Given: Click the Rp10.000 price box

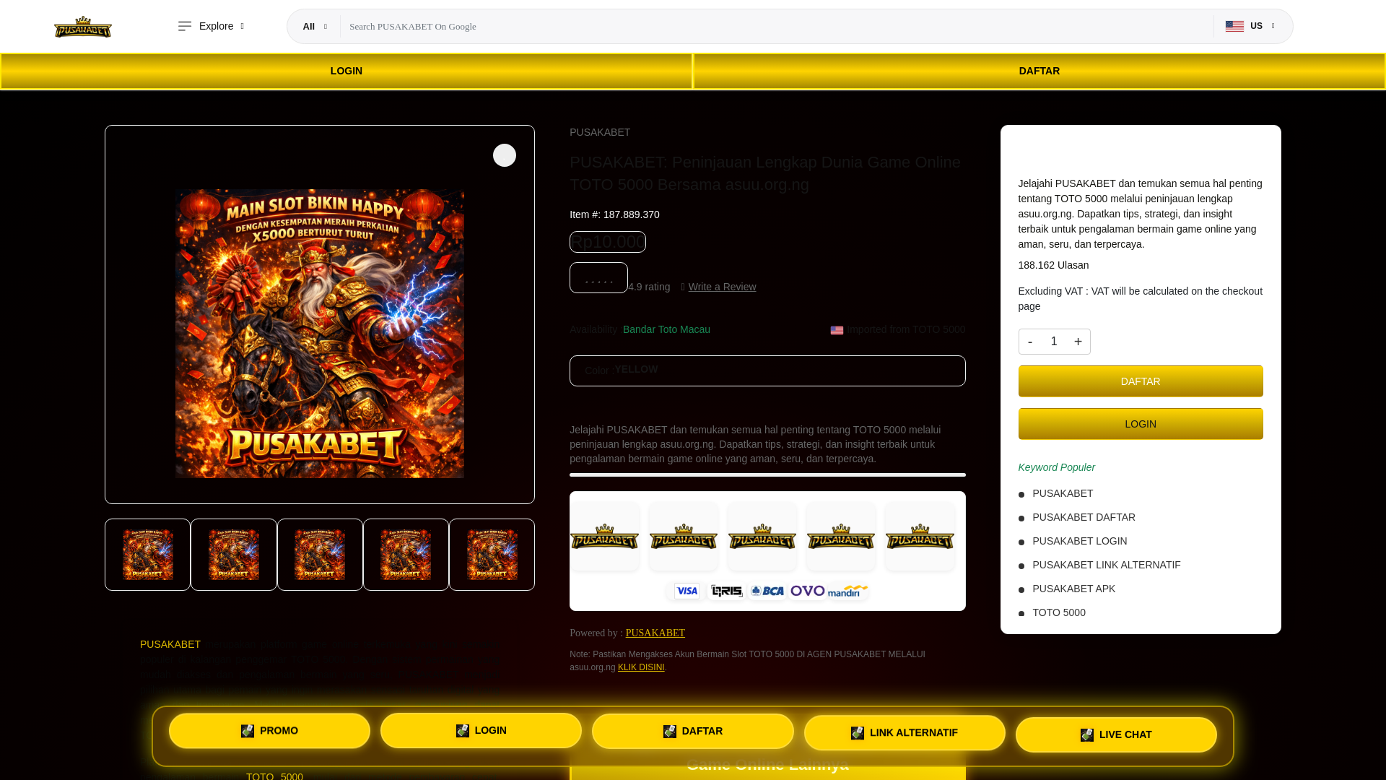Looking at the screenshot, I should coord(608,242).
